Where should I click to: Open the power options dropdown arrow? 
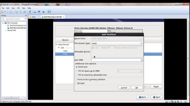(5, 12)
